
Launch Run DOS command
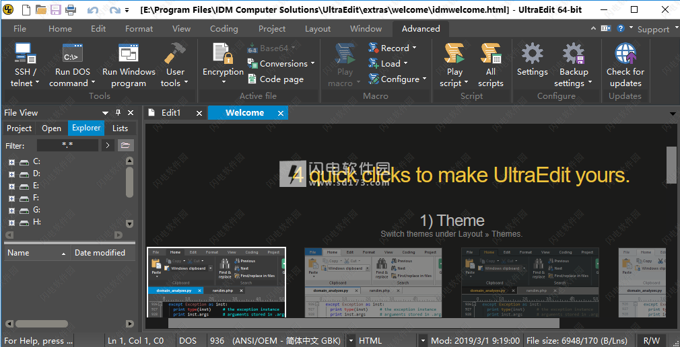(x=72, y=64)
